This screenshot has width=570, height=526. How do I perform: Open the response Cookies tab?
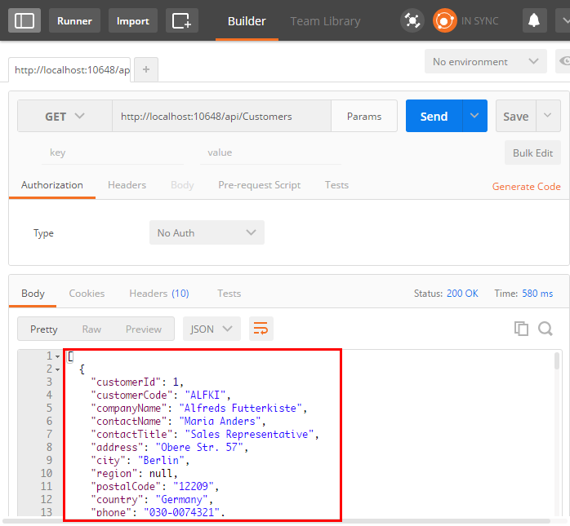pos(87,294)
